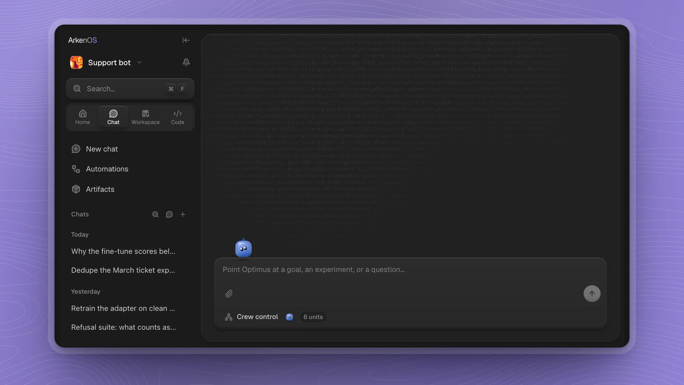The width and height of the screenshot is (684, 385).
Task: Open the chat "Refusal suite: what counts as..."
Action: tap(124, 327)
